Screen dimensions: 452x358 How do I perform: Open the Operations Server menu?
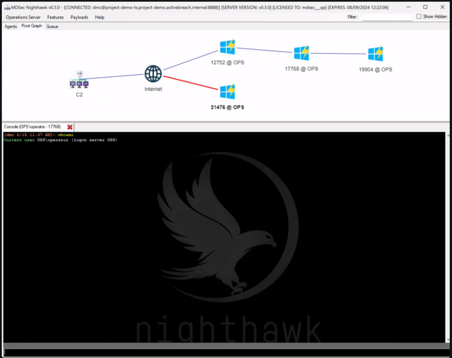23,17
